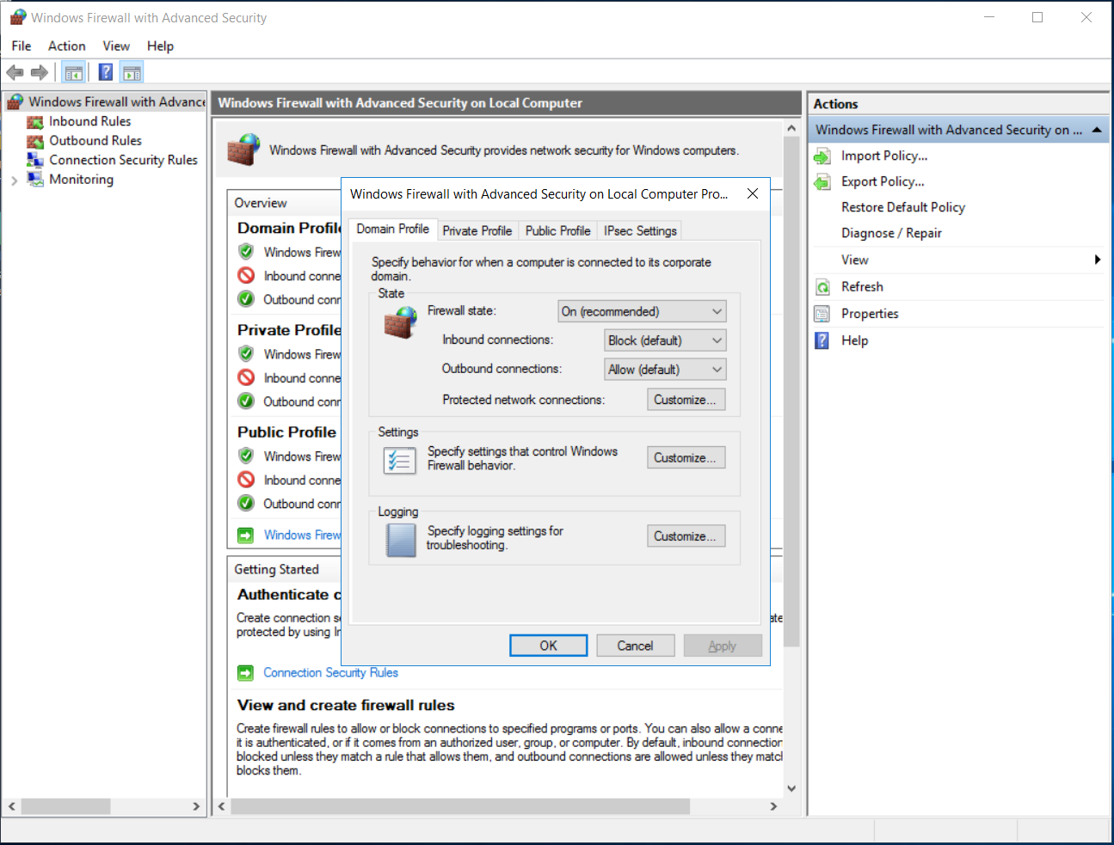
Task: Select Outbound Rules in the console tree
Action: click(95, 141)
